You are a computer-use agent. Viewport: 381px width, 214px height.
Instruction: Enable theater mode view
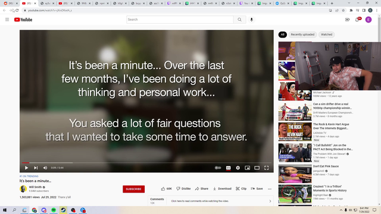[257, 168]
